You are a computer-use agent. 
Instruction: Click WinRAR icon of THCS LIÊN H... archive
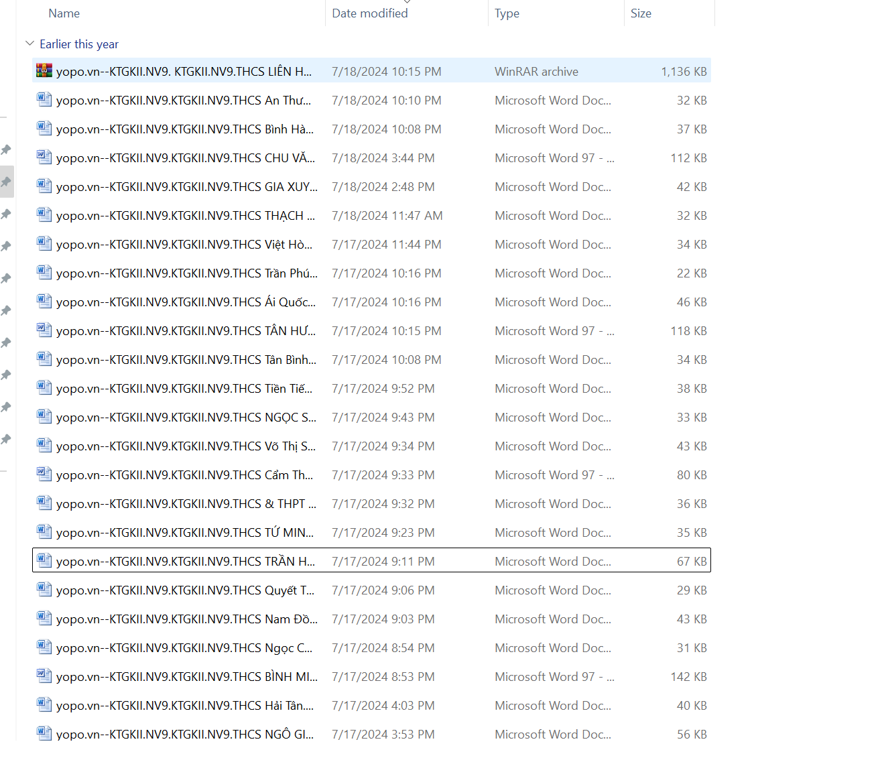(44, 70)
